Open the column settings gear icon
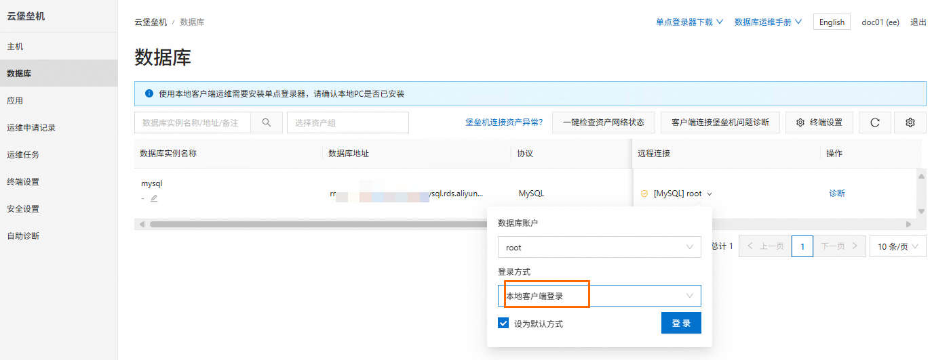 point(910,122)
